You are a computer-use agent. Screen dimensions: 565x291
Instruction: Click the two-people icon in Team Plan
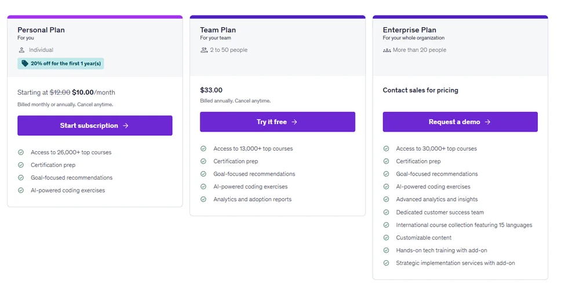click(x=204, y=50)
